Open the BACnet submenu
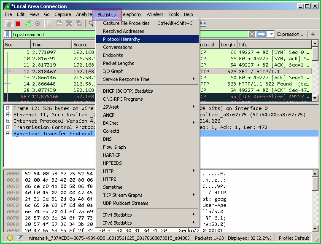Image resolution: width=321 pixels, height=244 pixels. click(147, 123)
